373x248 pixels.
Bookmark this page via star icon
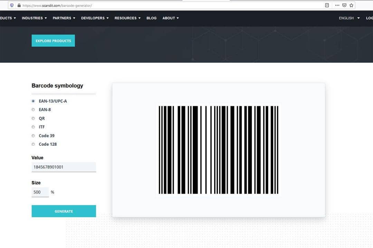(x=352, y=5)
